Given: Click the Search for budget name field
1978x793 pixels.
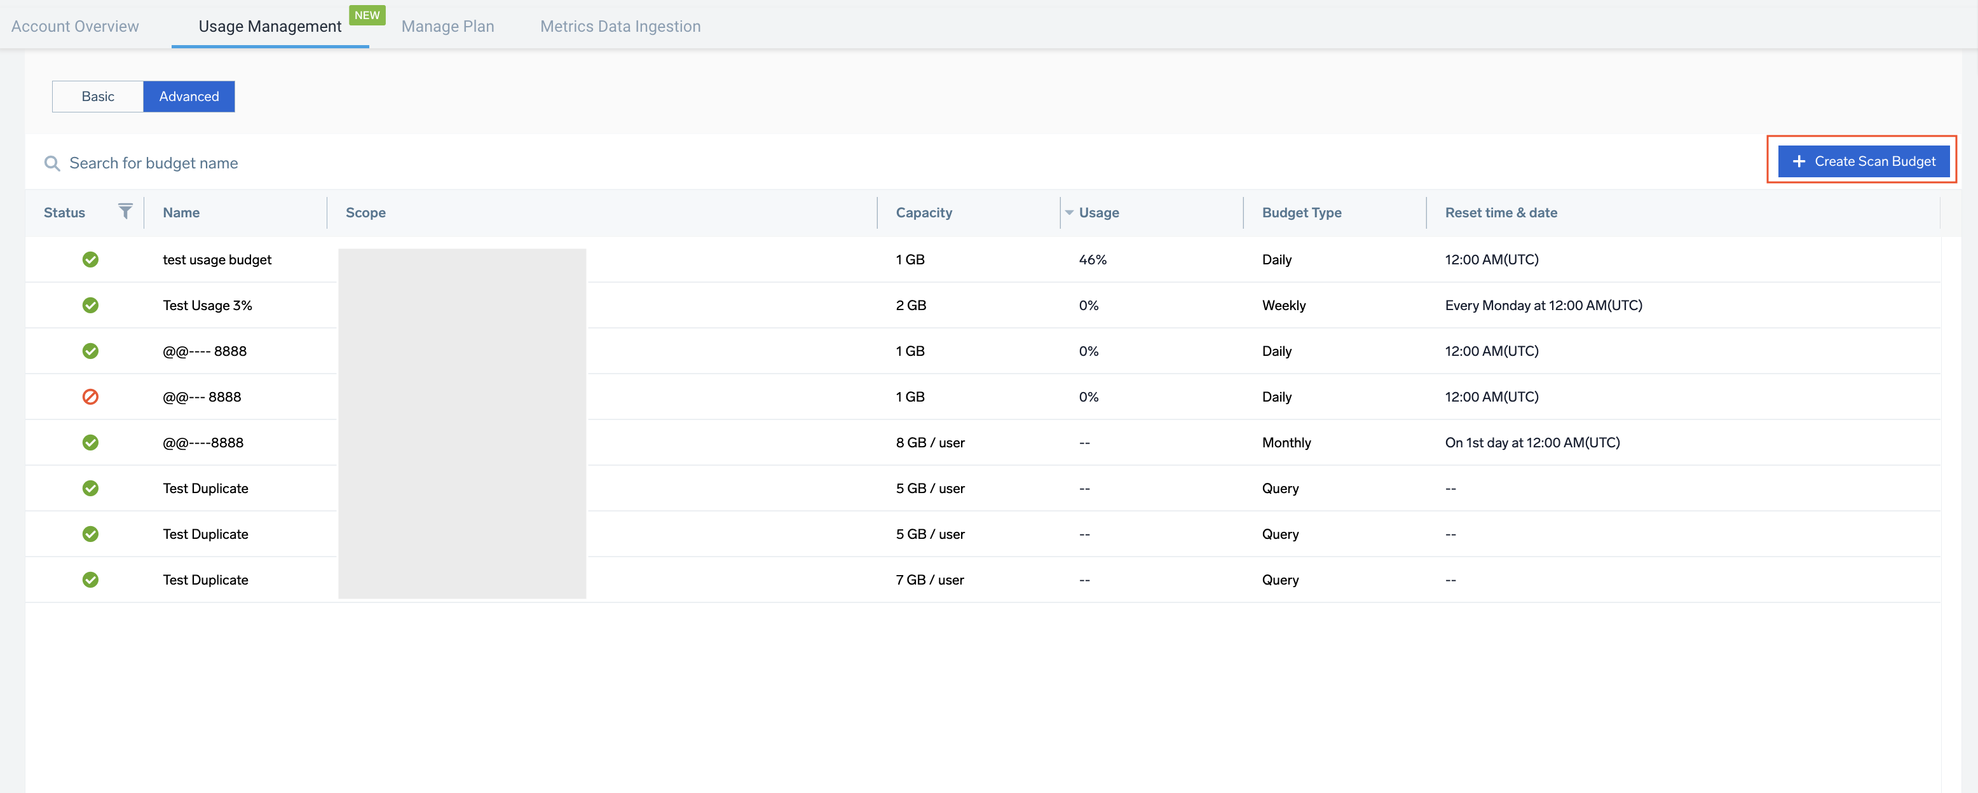Looking at the screenshot, I should (x=154, y=163).
